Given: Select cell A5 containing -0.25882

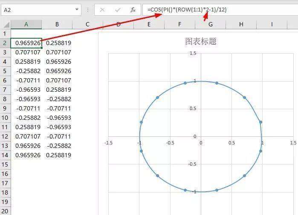Looking at the screenshot, I should (x=26, y=71).
